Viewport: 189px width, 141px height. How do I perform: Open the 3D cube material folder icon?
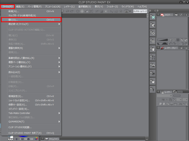[x=153, y=81]
